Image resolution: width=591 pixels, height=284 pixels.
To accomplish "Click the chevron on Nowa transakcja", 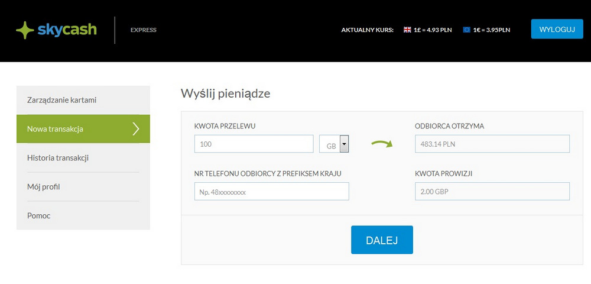I will click(137, 128).
